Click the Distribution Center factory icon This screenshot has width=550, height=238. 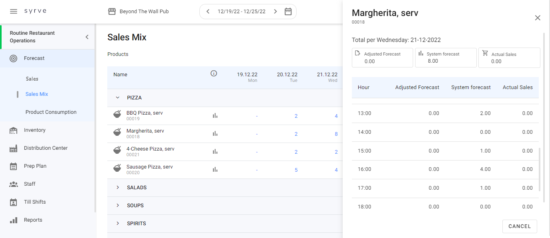[14, 148]
